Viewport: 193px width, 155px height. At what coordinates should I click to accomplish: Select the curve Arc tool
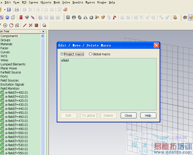[11, 25]
